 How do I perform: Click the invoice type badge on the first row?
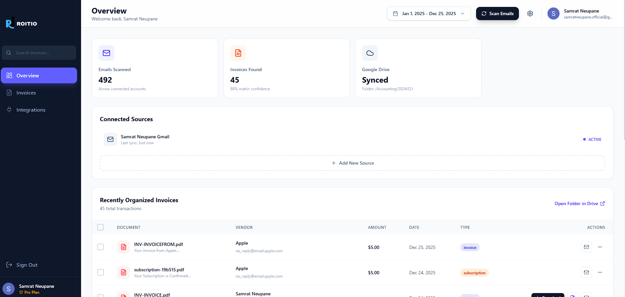[469, 247]
